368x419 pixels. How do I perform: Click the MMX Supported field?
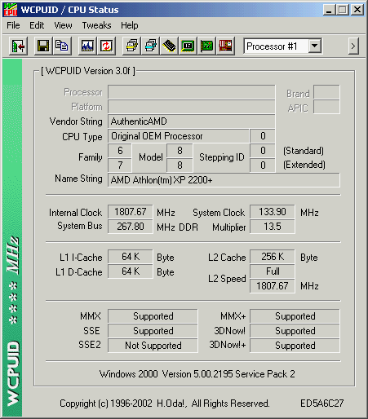(x=153, y=316)
